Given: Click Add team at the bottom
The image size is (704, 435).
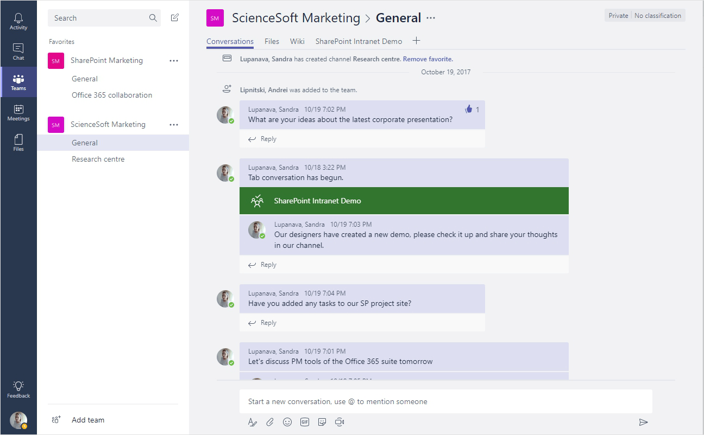Looking at the screenshot, I should coord(87,419).
